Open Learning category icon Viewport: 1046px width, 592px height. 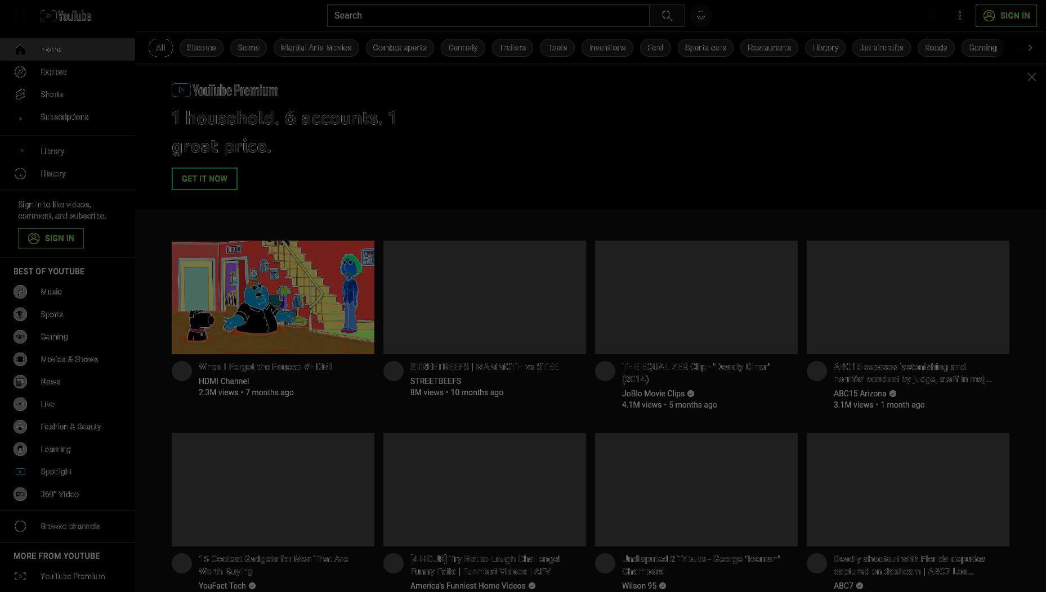(x=20, y=449)
